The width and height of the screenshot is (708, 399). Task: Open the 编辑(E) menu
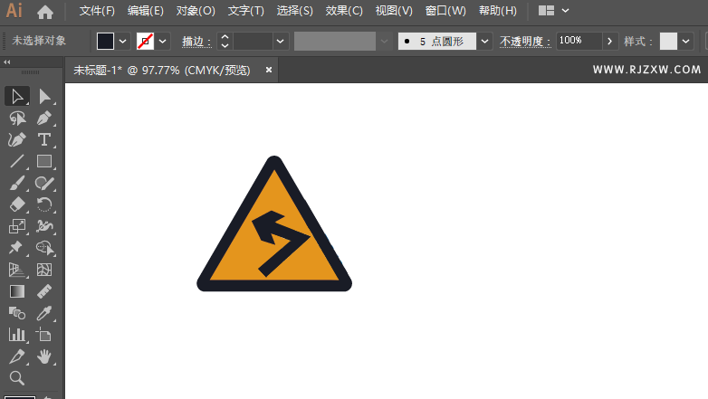146,11
